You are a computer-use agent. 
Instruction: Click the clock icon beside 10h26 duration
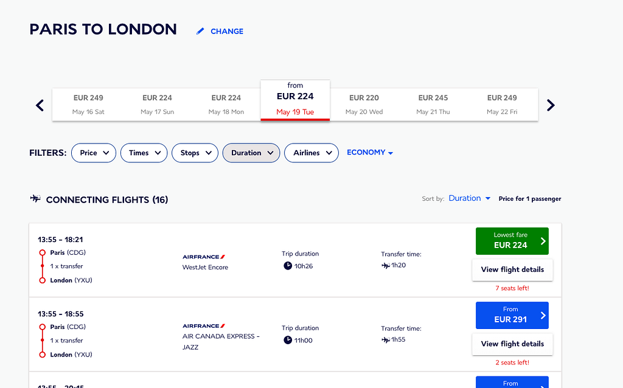(288, 266)
